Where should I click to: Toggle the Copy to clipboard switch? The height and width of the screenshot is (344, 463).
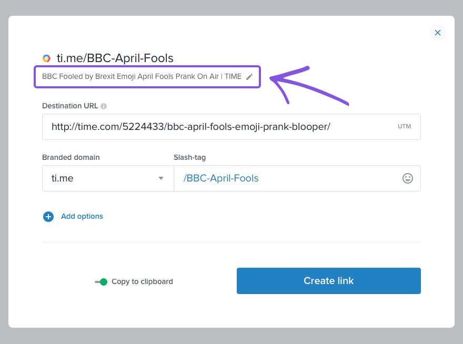click(x=101, y=282)
